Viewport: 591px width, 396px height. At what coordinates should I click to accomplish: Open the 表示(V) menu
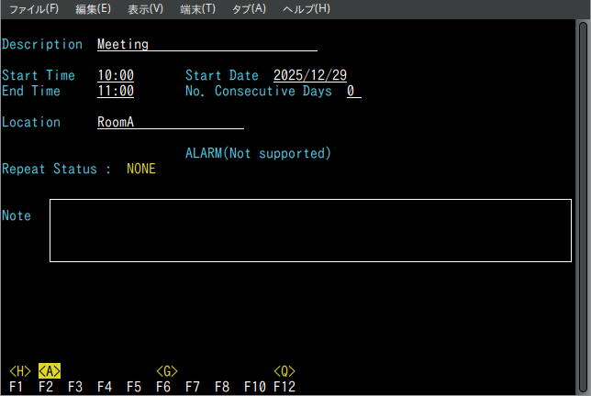(145, 8)
